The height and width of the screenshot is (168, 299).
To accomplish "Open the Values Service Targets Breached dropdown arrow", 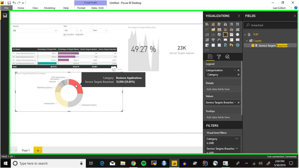I will [x=235, y=102].
